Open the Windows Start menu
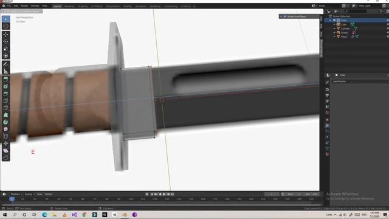This screenshot has width=389, height=219. [5, 215]
